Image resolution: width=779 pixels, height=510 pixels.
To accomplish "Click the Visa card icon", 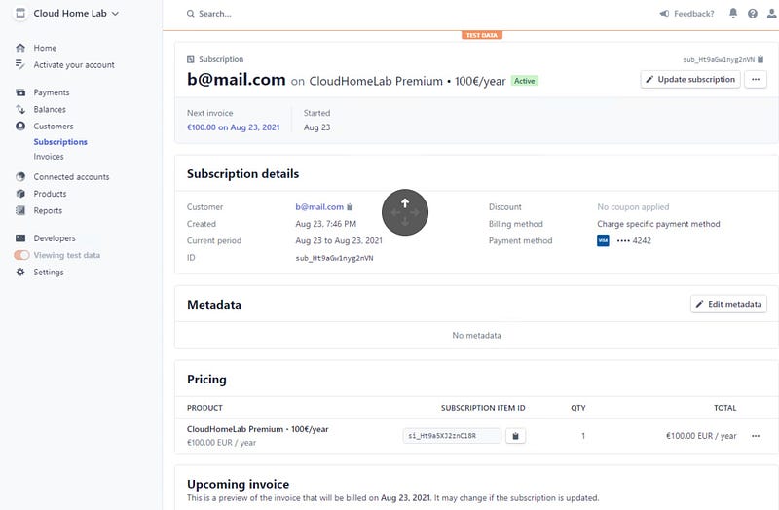I will [603, 240].
